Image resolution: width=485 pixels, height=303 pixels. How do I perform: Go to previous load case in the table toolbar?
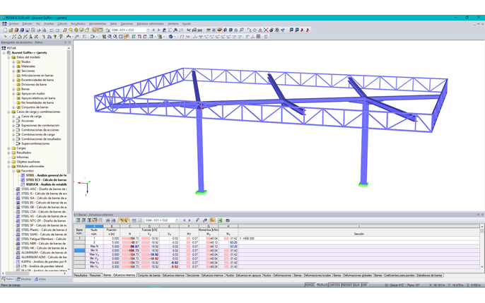tap(184, 220)
